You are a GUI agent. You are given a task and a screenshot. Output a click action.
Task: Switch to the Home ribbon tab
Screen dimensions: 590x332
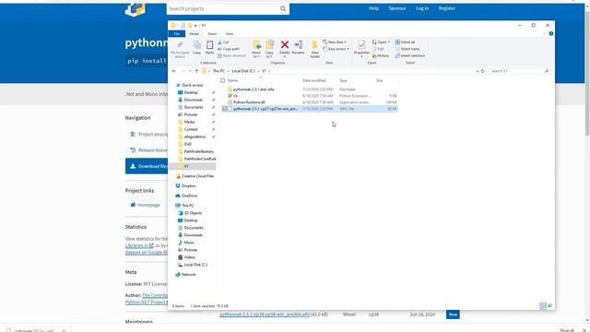[x=195, y=34]
